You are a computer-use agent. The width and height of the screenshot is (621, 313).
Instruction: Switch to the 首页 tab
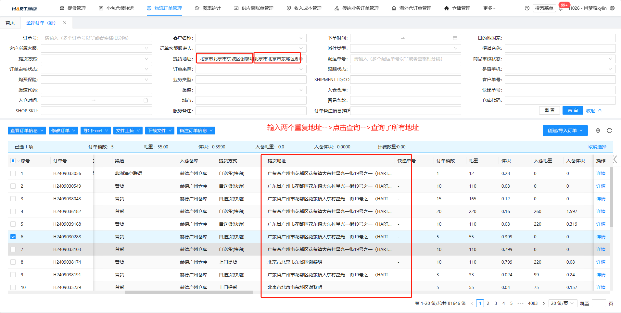tap(10, 23)
